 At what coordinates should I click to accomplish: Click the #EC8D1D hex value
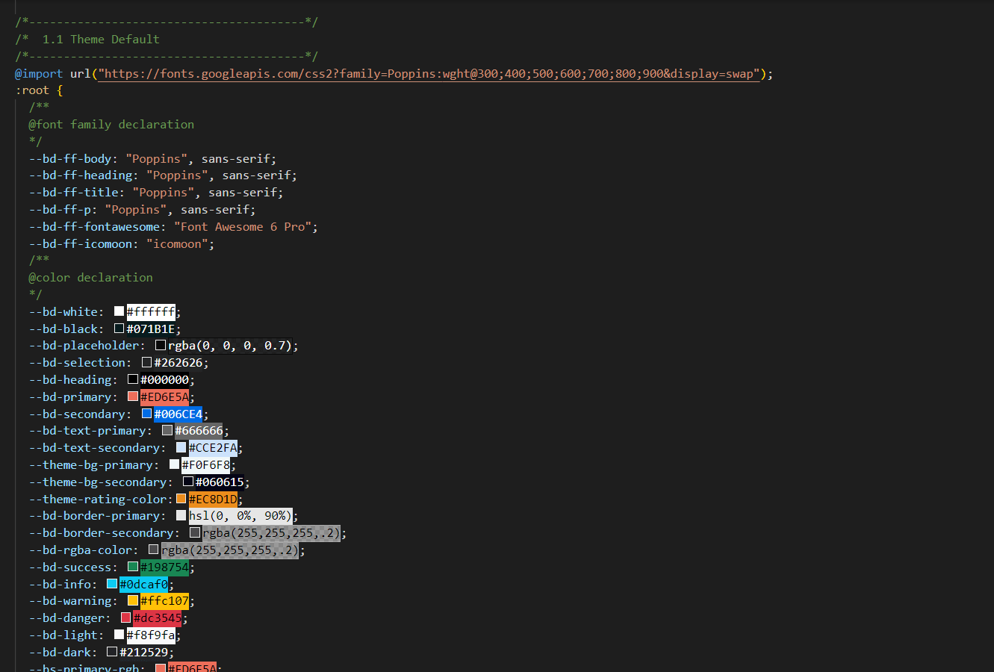(x=213, y=499)
